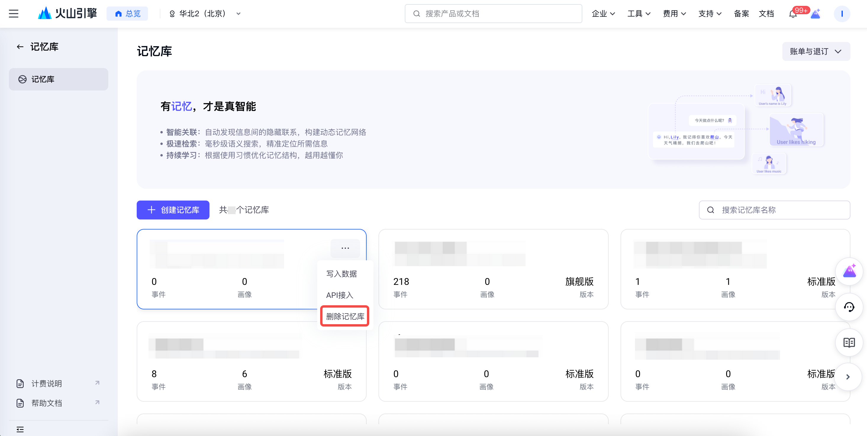867x436 pixels.
Task: Expand the 账单与退订 dropdown
Action: pos(816,51)
